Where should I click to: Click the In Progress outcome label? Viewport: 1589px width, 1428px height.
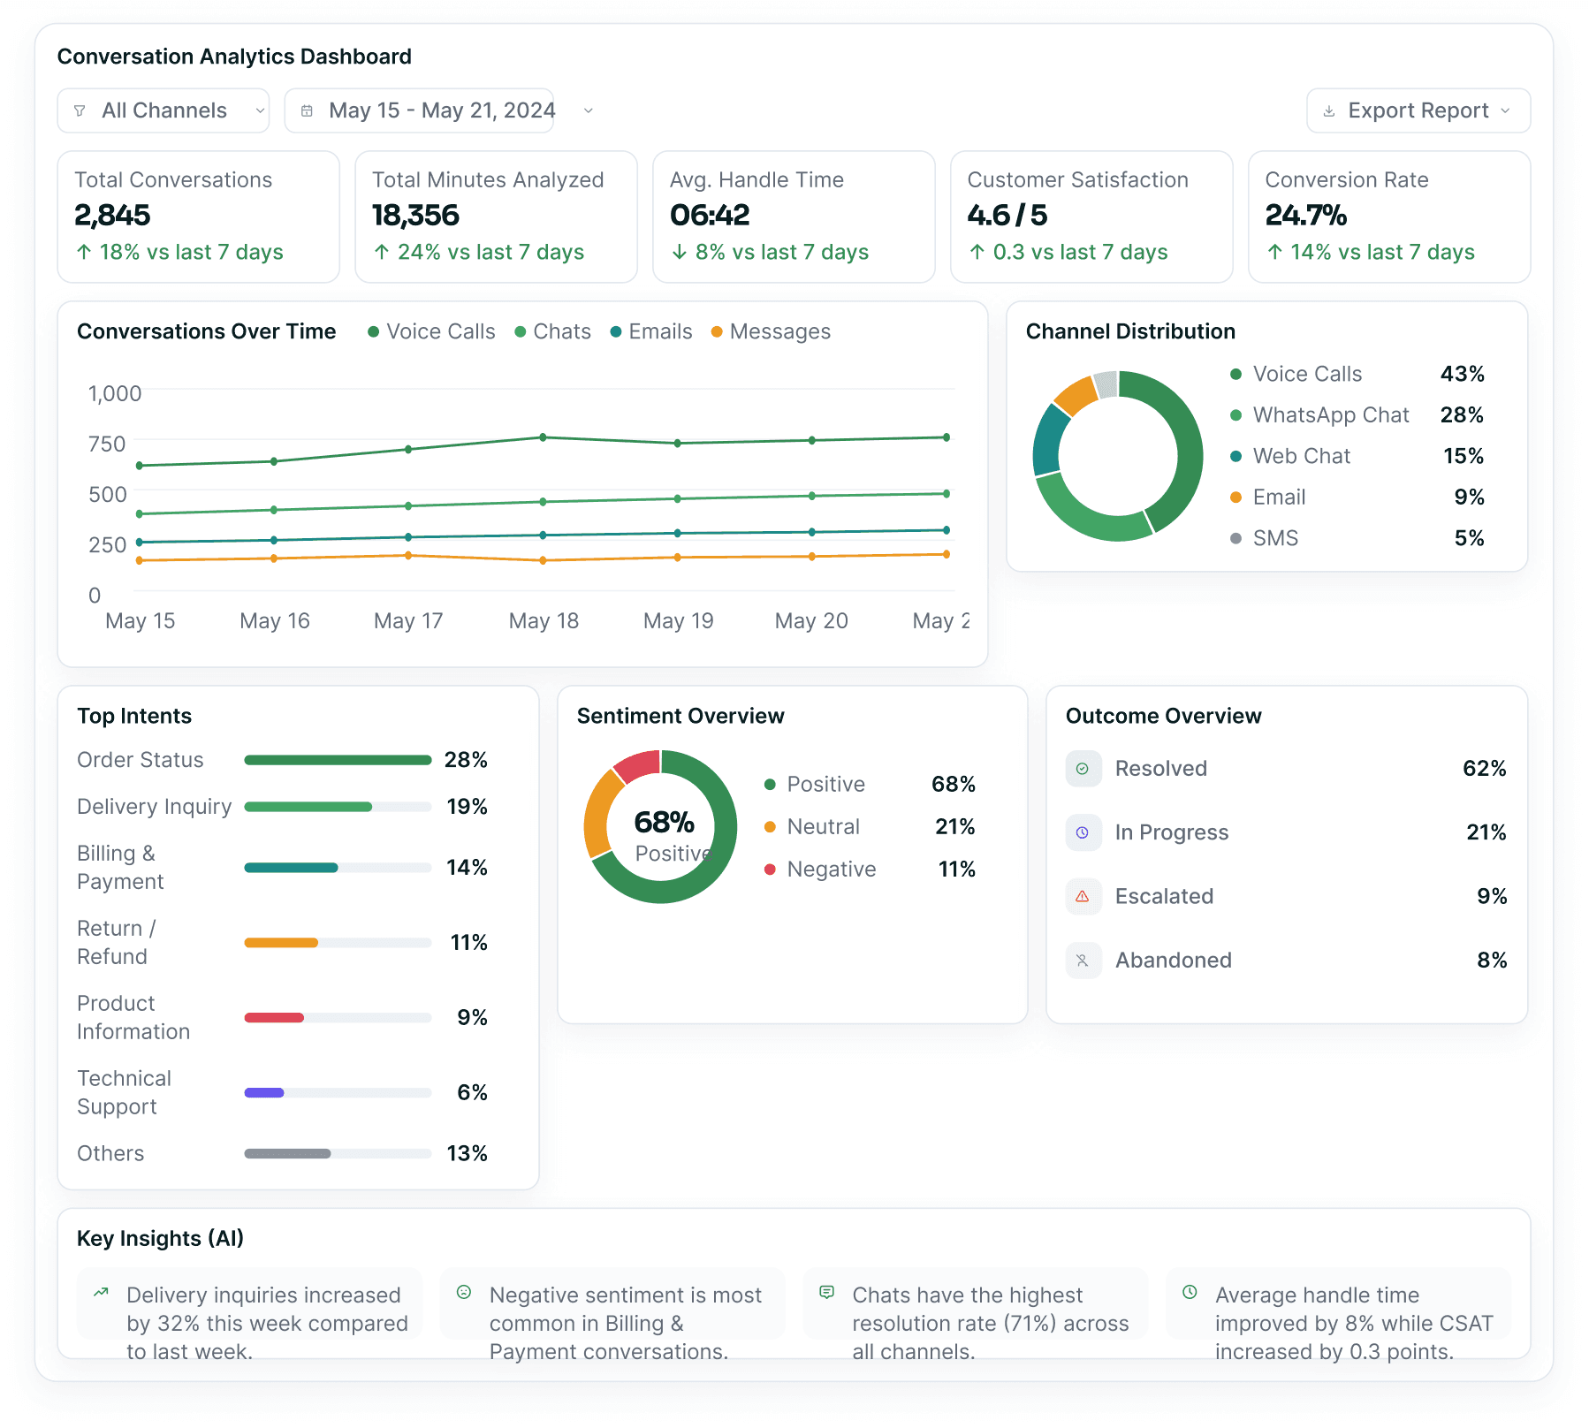1172,832
